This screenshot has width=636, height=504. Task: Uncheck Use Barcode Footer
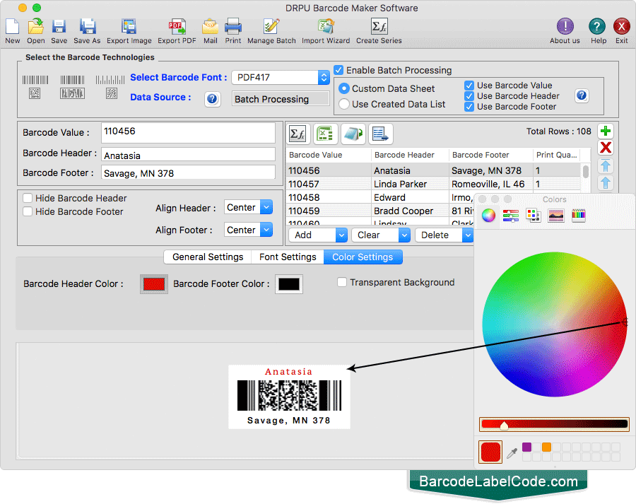(x=469, y=107)
